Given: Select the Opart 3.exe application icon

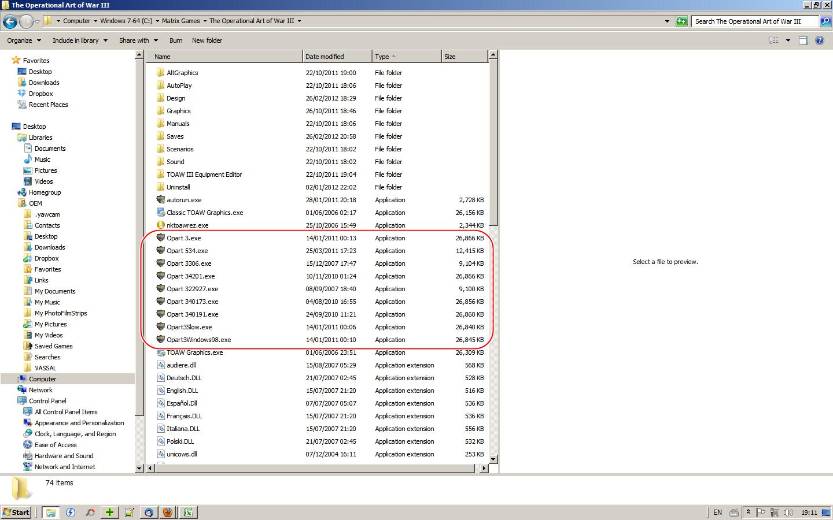Looking at the screenshot, I should tap(161, 238).
